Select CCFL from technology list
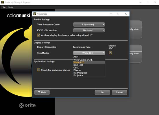The height and width of the screenshot is (115, 159). [x=89, y=57]
